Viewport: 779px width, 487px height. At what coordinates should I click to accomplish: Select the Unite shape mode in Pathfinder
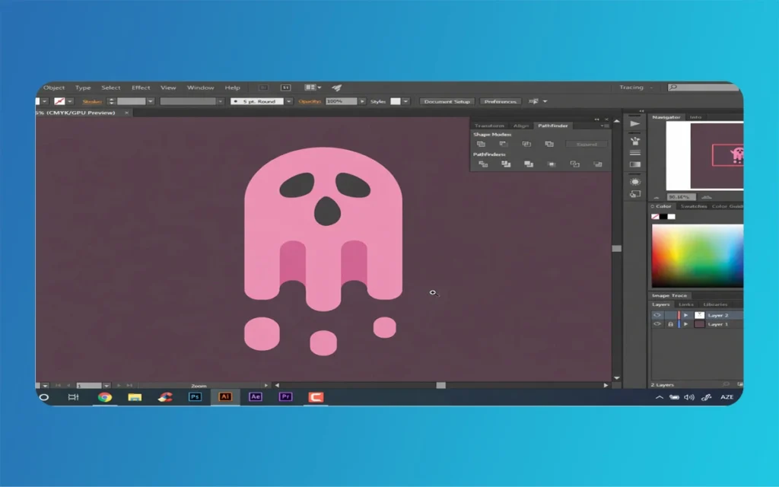click(x=481, y=144)
